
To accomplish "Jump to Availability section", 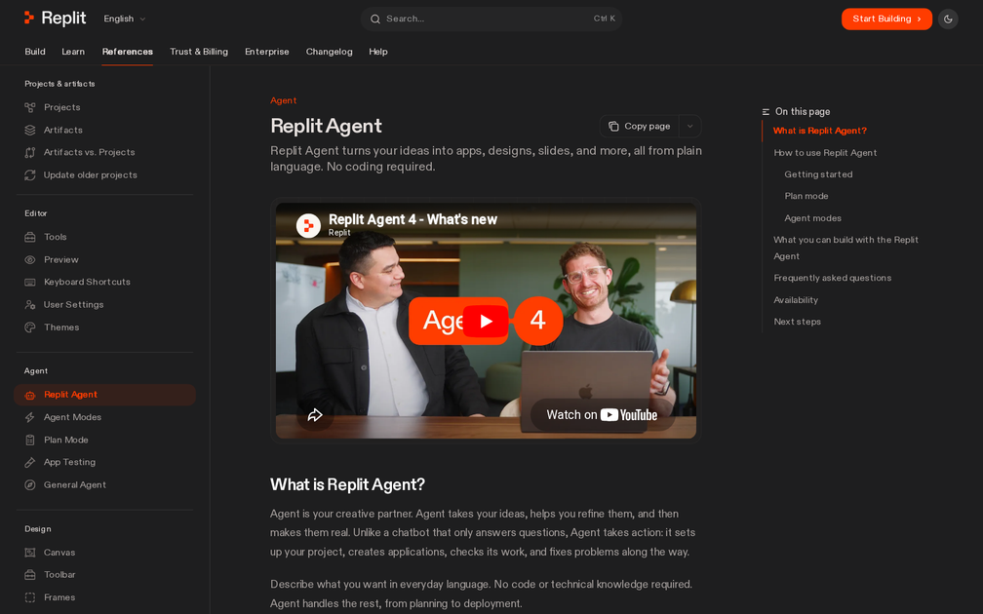I will coord(796,300).
